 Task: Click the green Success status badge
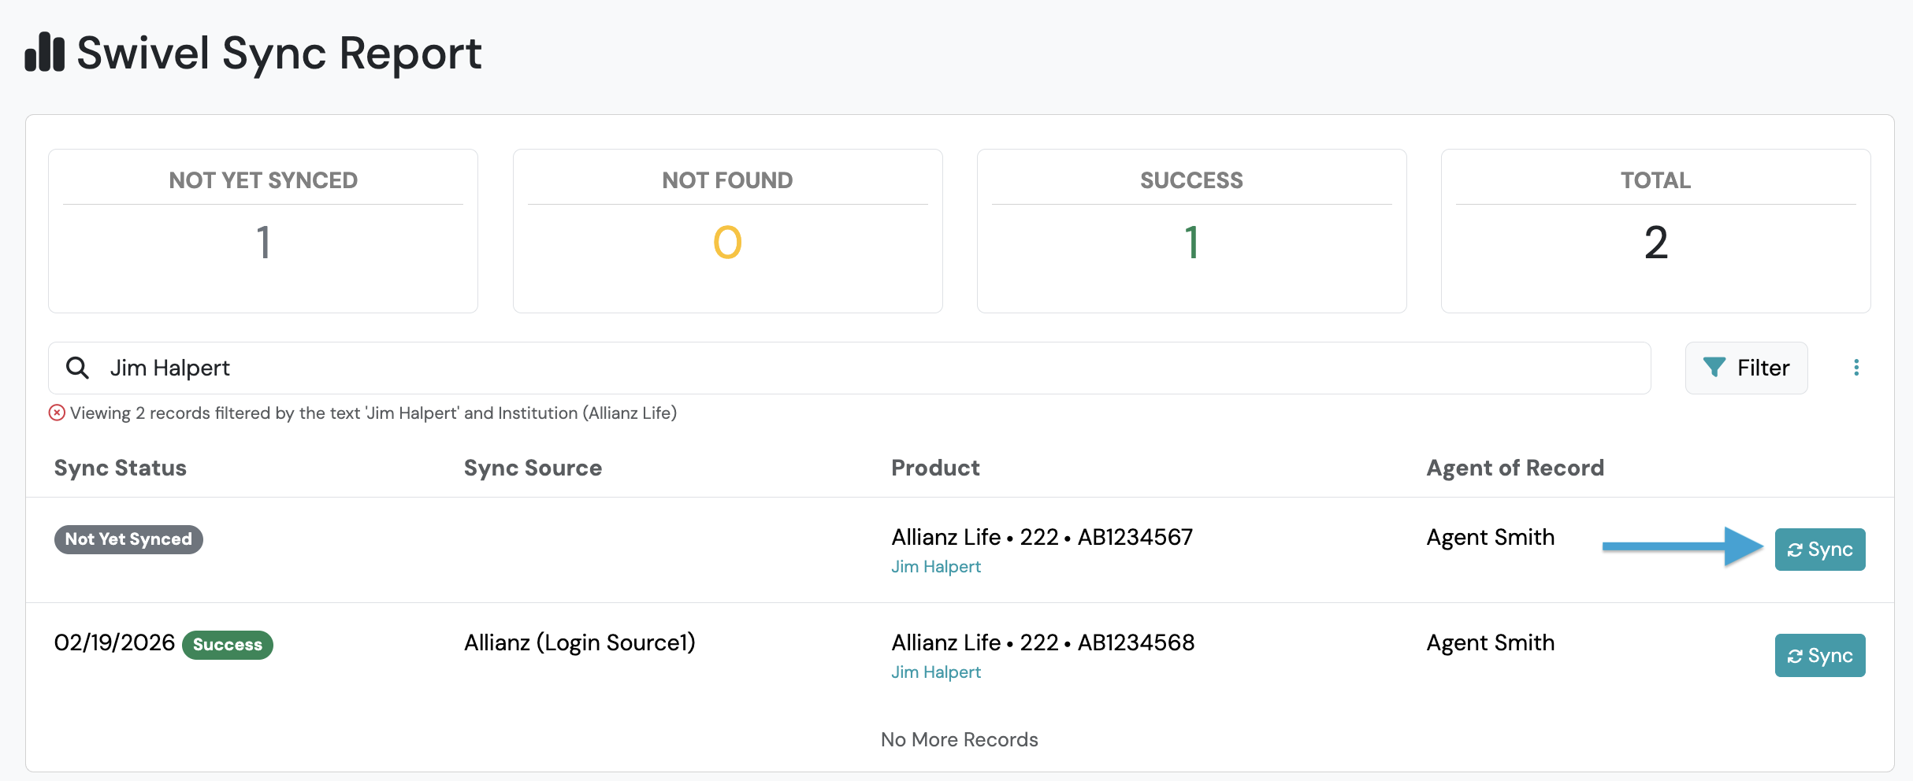pyautogui.click(x=228, y=645)
